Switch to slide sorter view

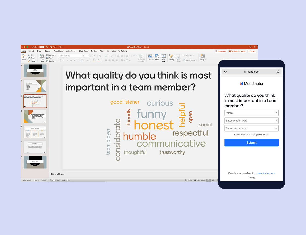213,180
